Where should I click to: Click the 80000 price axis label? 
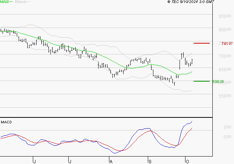coord(225,29)
